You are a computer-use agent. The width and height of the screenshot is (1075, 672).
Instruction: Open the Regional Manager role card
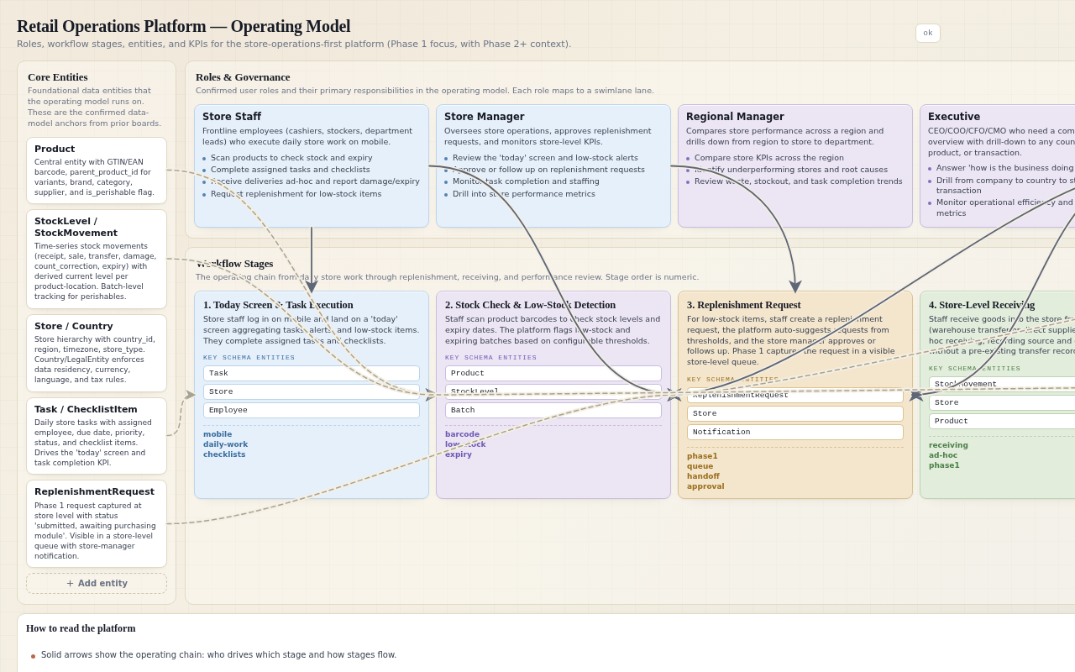coord(795,165)
